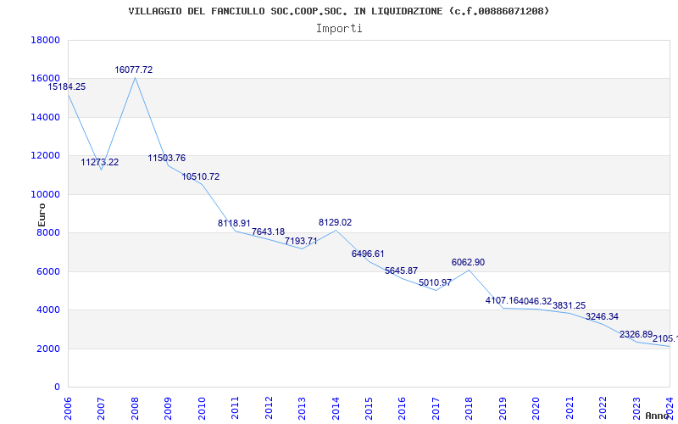678x424 pixels.
Task: Select the year 2015 on x-axis
Action: (x=369, y=408)
